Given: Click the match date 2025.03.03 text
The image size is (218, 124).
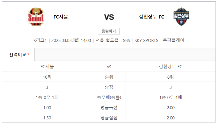Looking at the screenshot, I should point(62,40).
